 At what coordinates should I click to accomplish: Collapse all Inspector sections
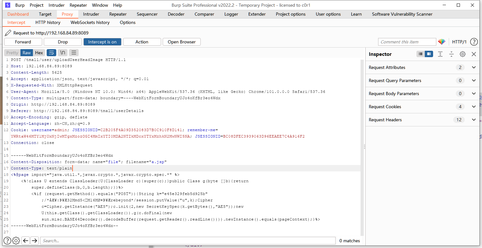(x=451, y=54)
